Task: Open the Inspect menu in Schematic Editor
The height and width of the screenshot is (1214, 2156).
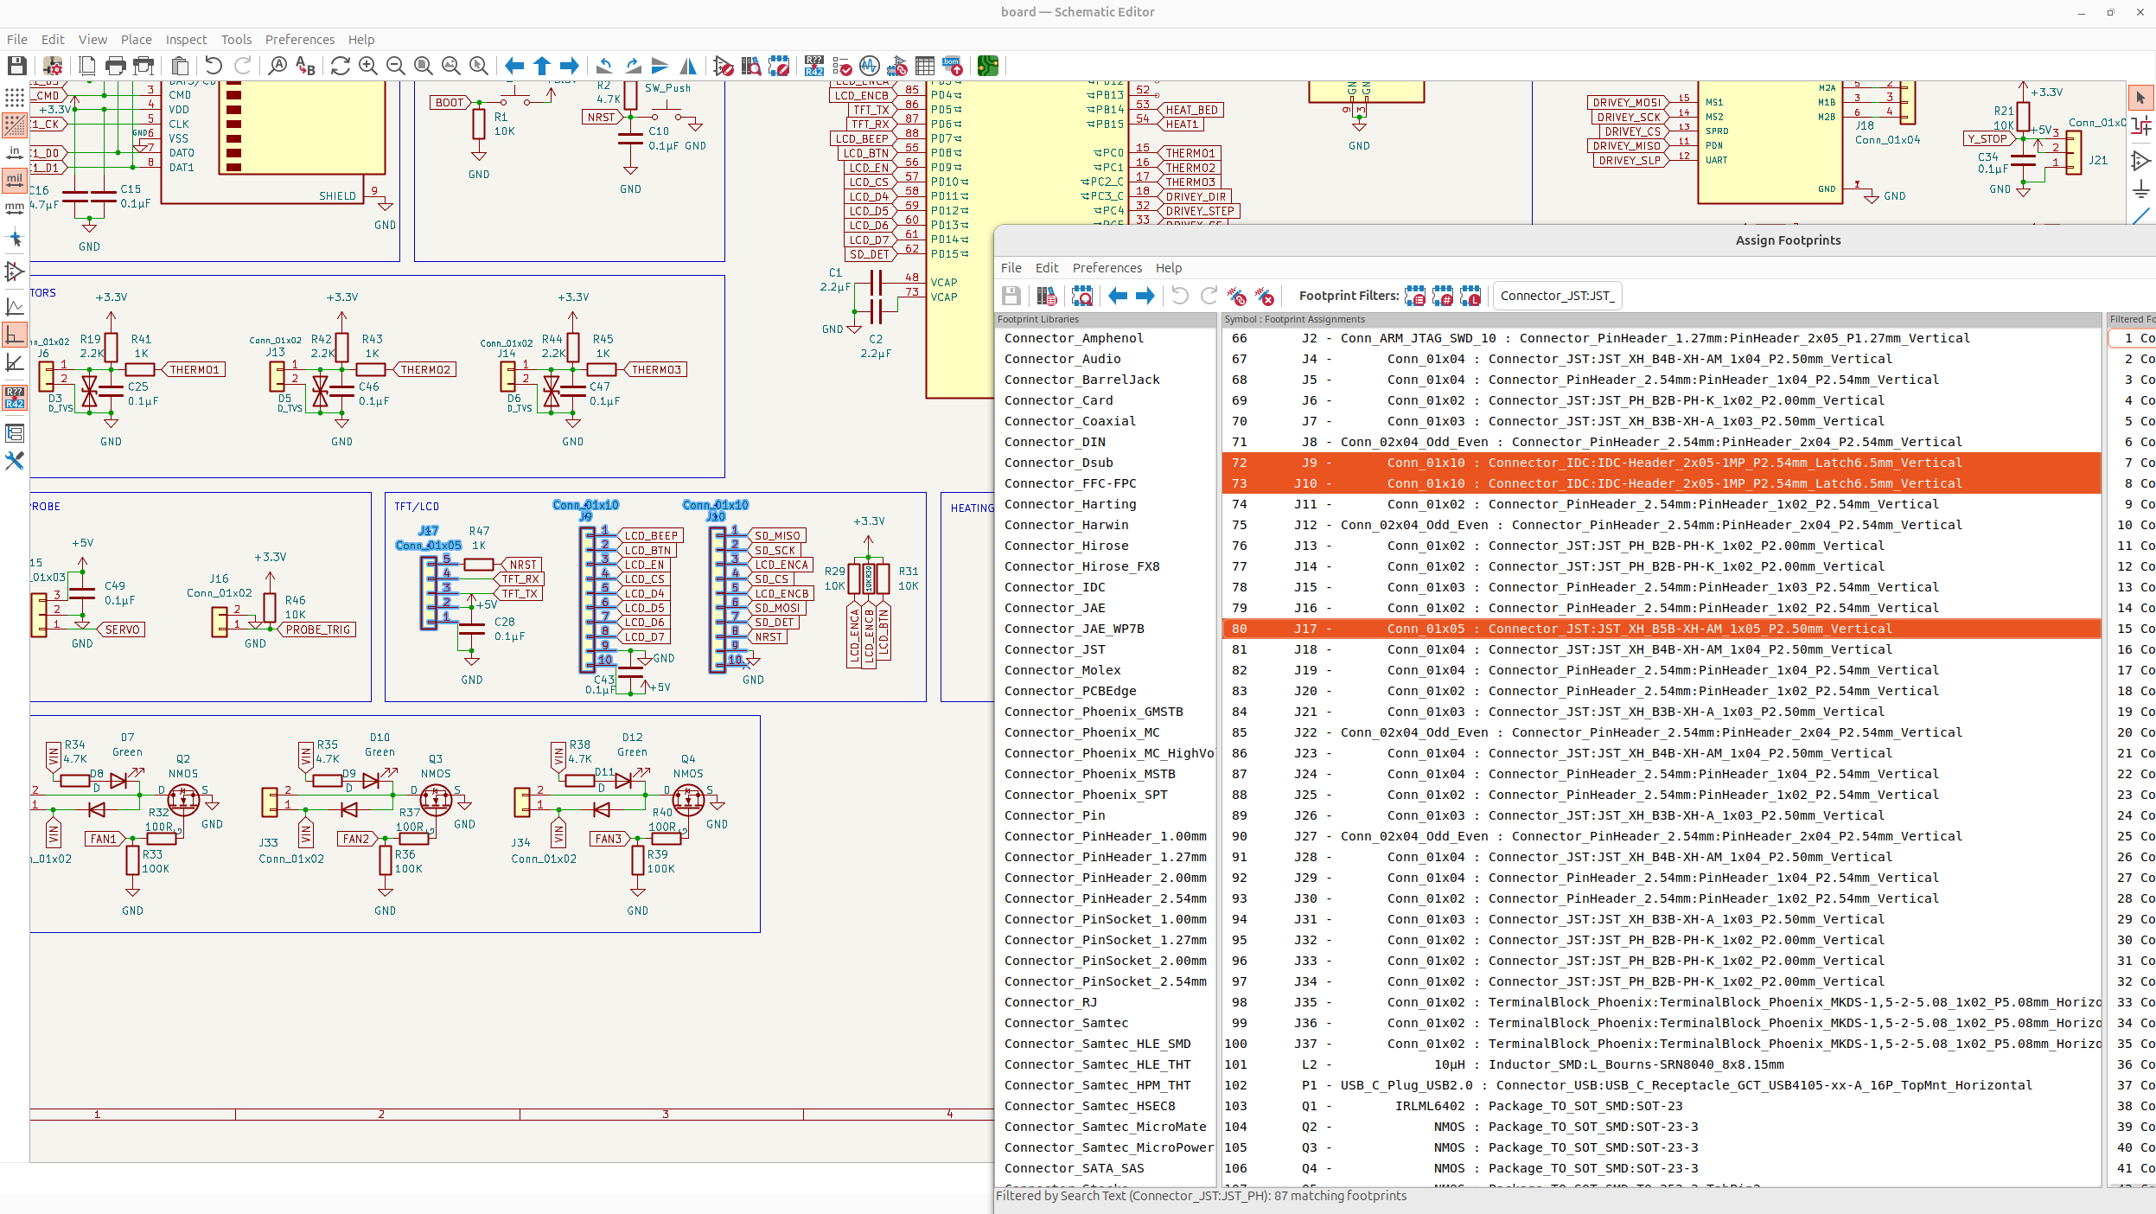Action: [x=186, y=40]
